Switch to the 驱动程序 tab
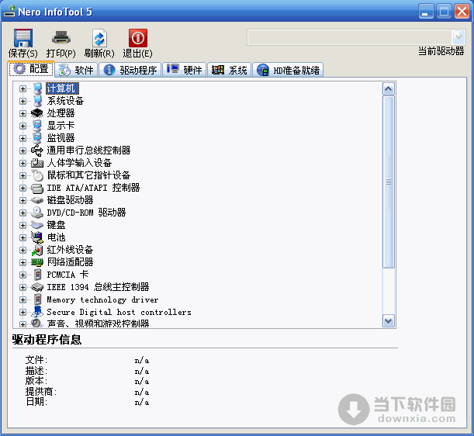The image size is (474, 436). pos(130,70)
